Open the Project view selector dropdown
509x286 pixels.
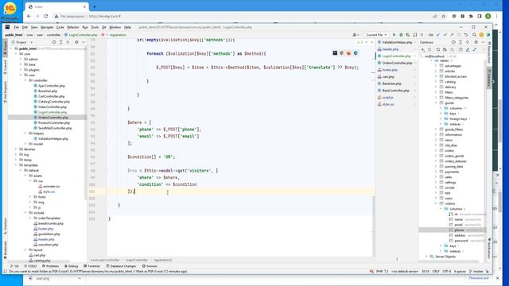(22, 42)
